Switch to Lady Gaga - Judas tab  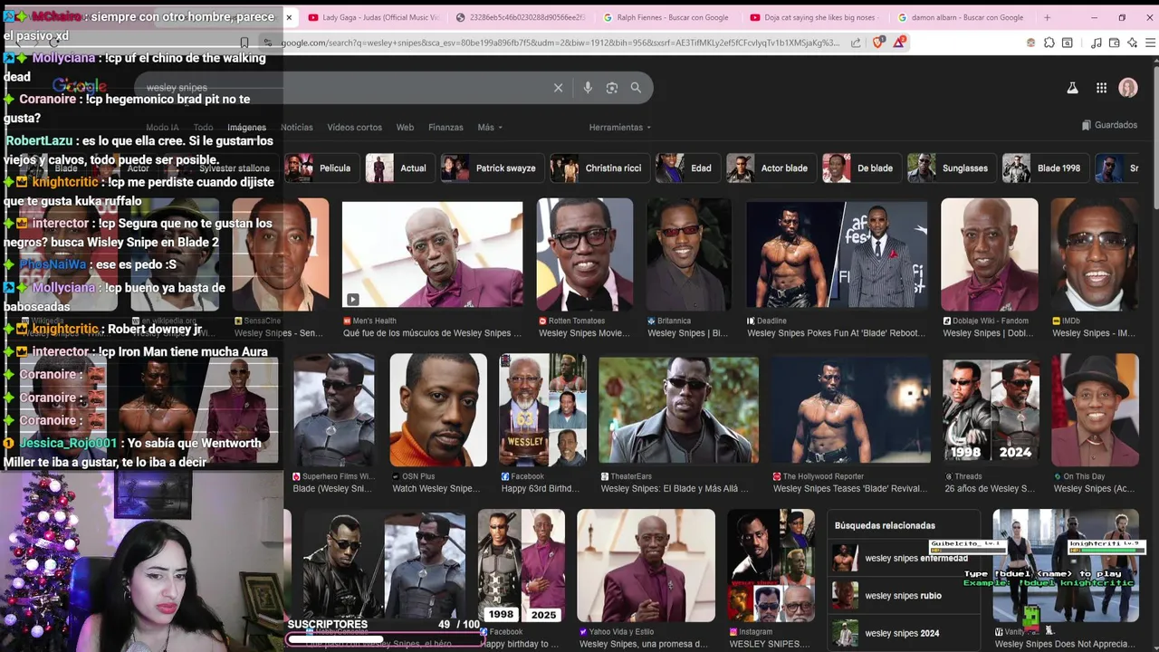[374, 17]
